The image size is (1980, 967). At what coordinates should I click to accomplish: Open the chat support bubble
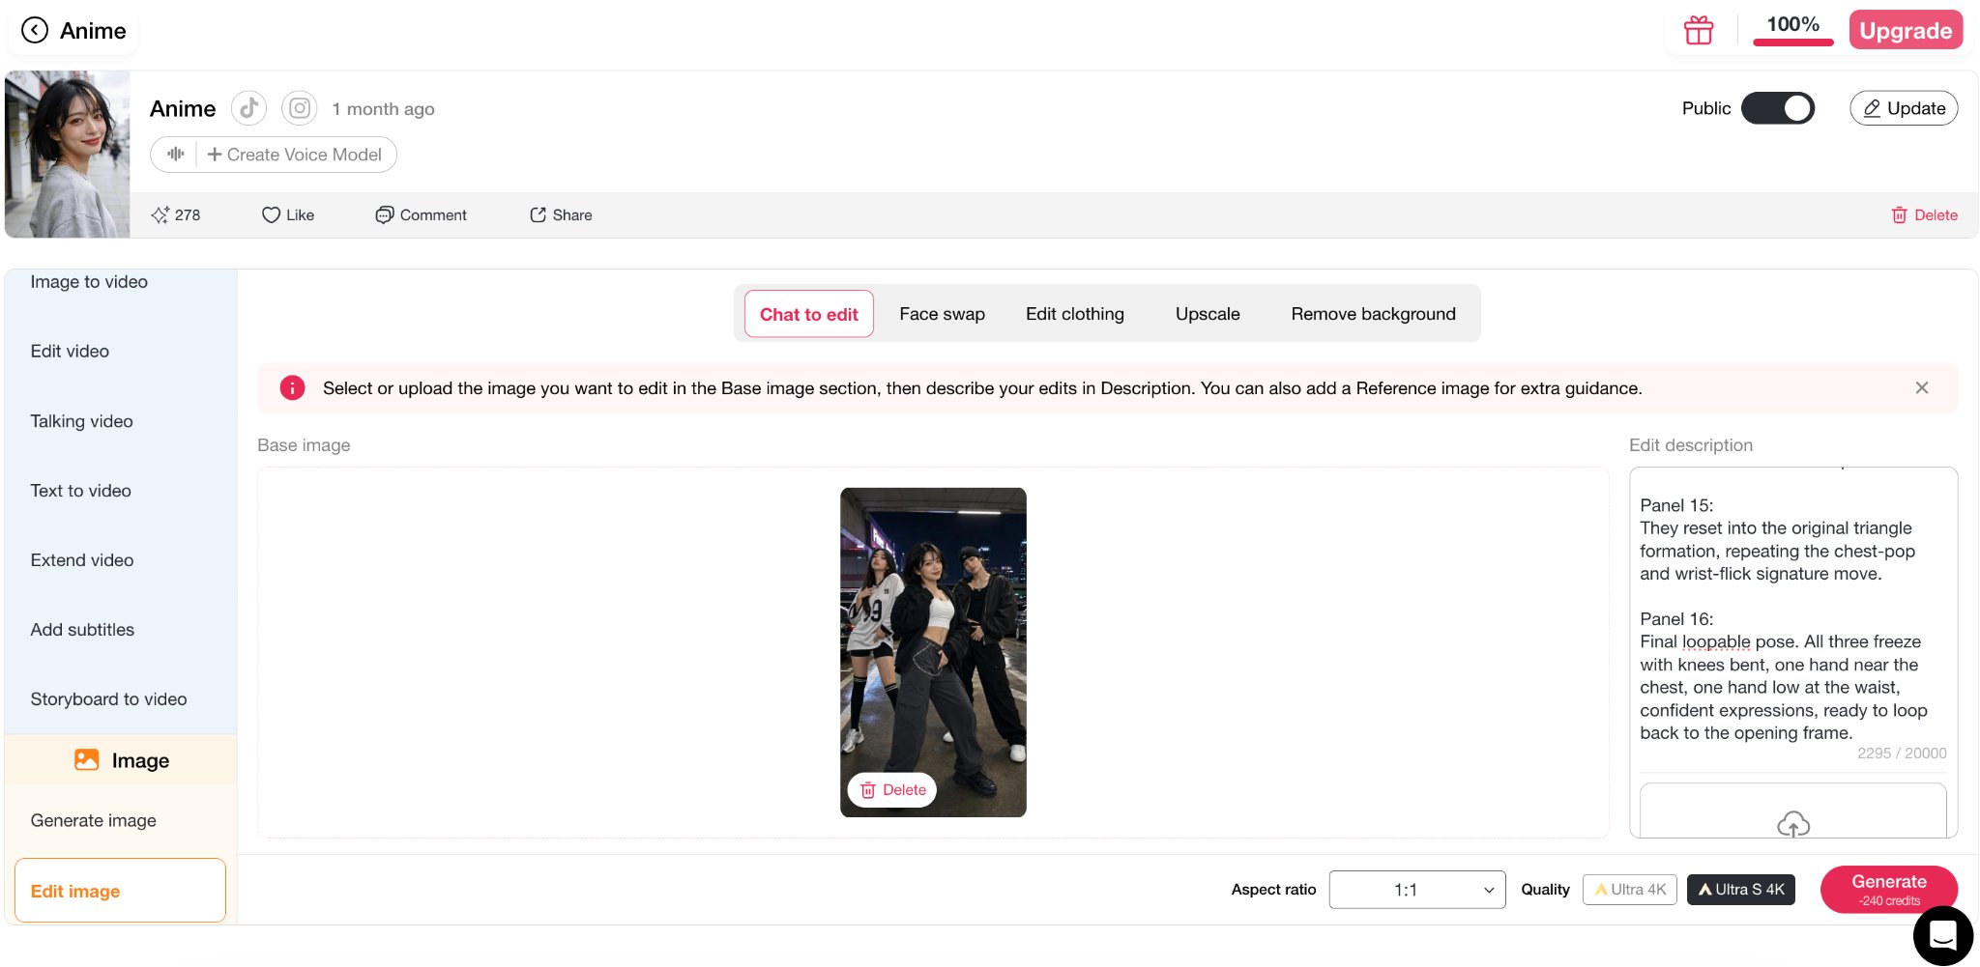[x=1943, y=935]
